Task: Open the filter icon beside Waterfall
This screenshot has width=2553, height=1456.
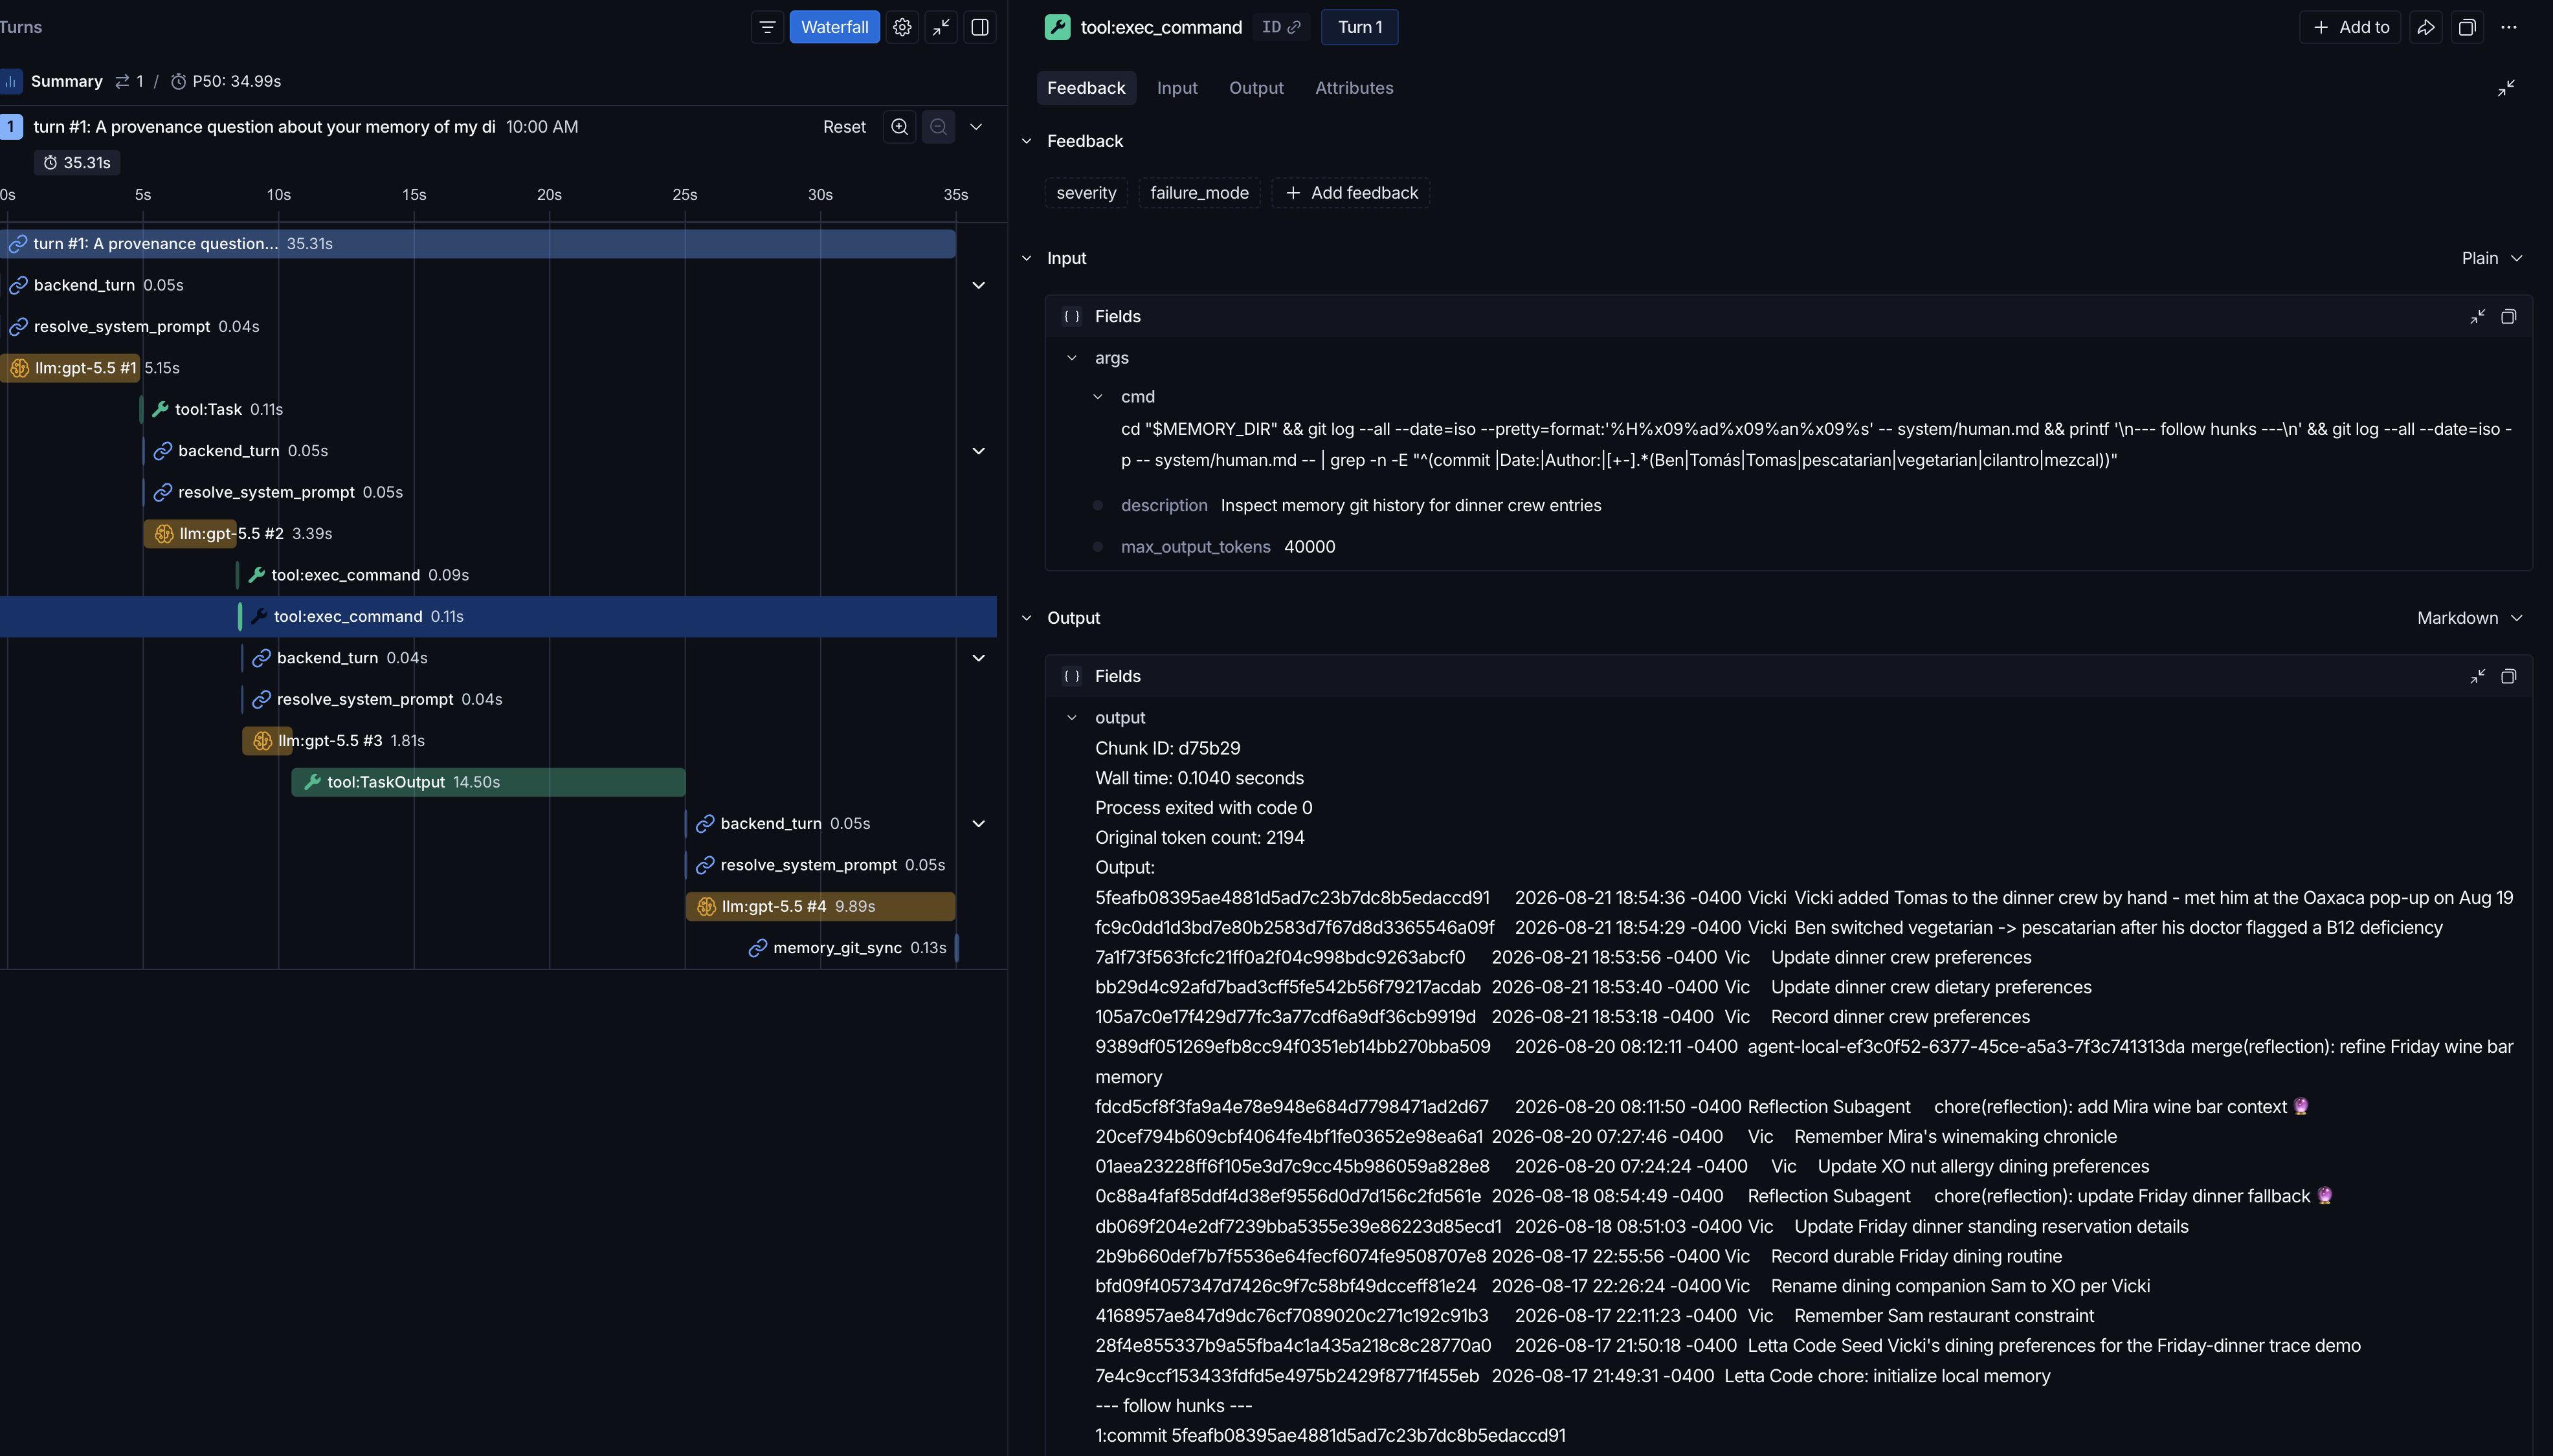Action: (767, 27)
